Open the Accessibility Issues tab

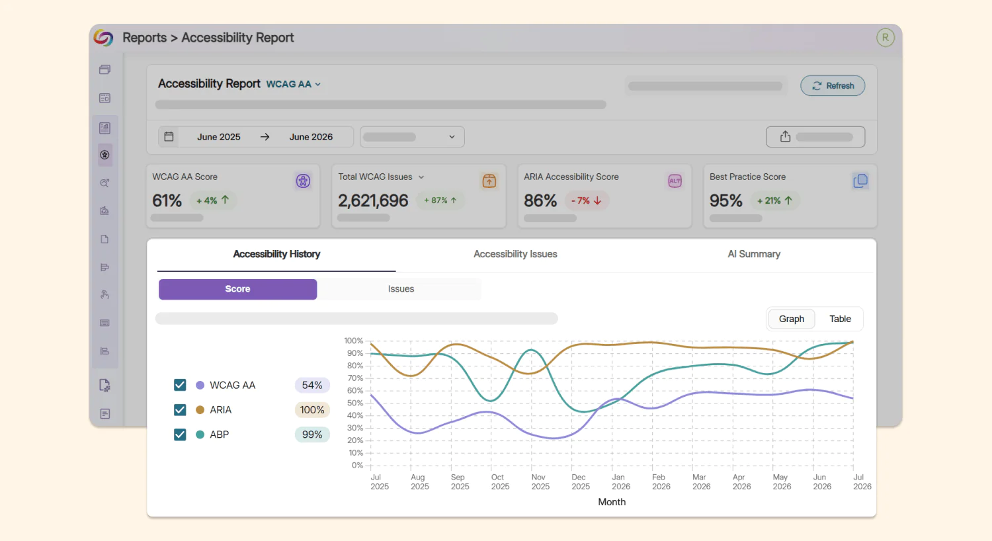pos(515,254)
